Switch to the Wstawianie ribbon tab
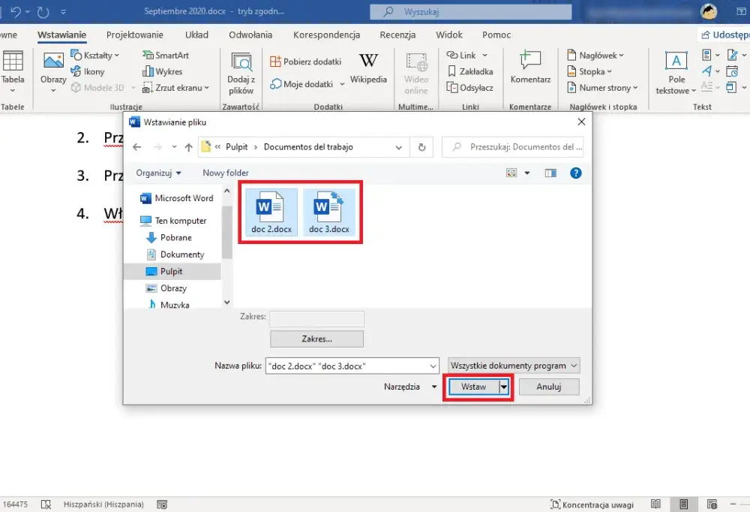This screenshot has width=750, height=512. [x=61, y=35]
